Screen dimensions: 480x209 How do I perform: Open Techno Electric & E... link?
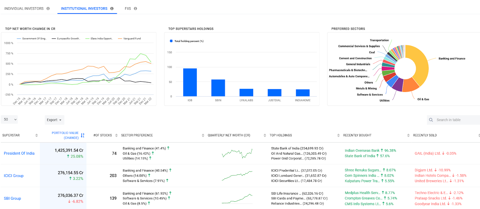pyautogui.click(x=431, y=193)
